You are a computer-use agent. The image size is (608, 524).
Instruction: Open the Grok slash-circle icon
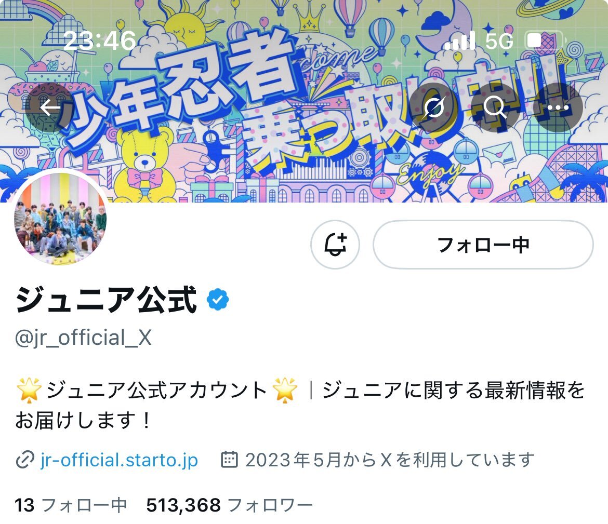pyautogui.click(x=433, y=108)
